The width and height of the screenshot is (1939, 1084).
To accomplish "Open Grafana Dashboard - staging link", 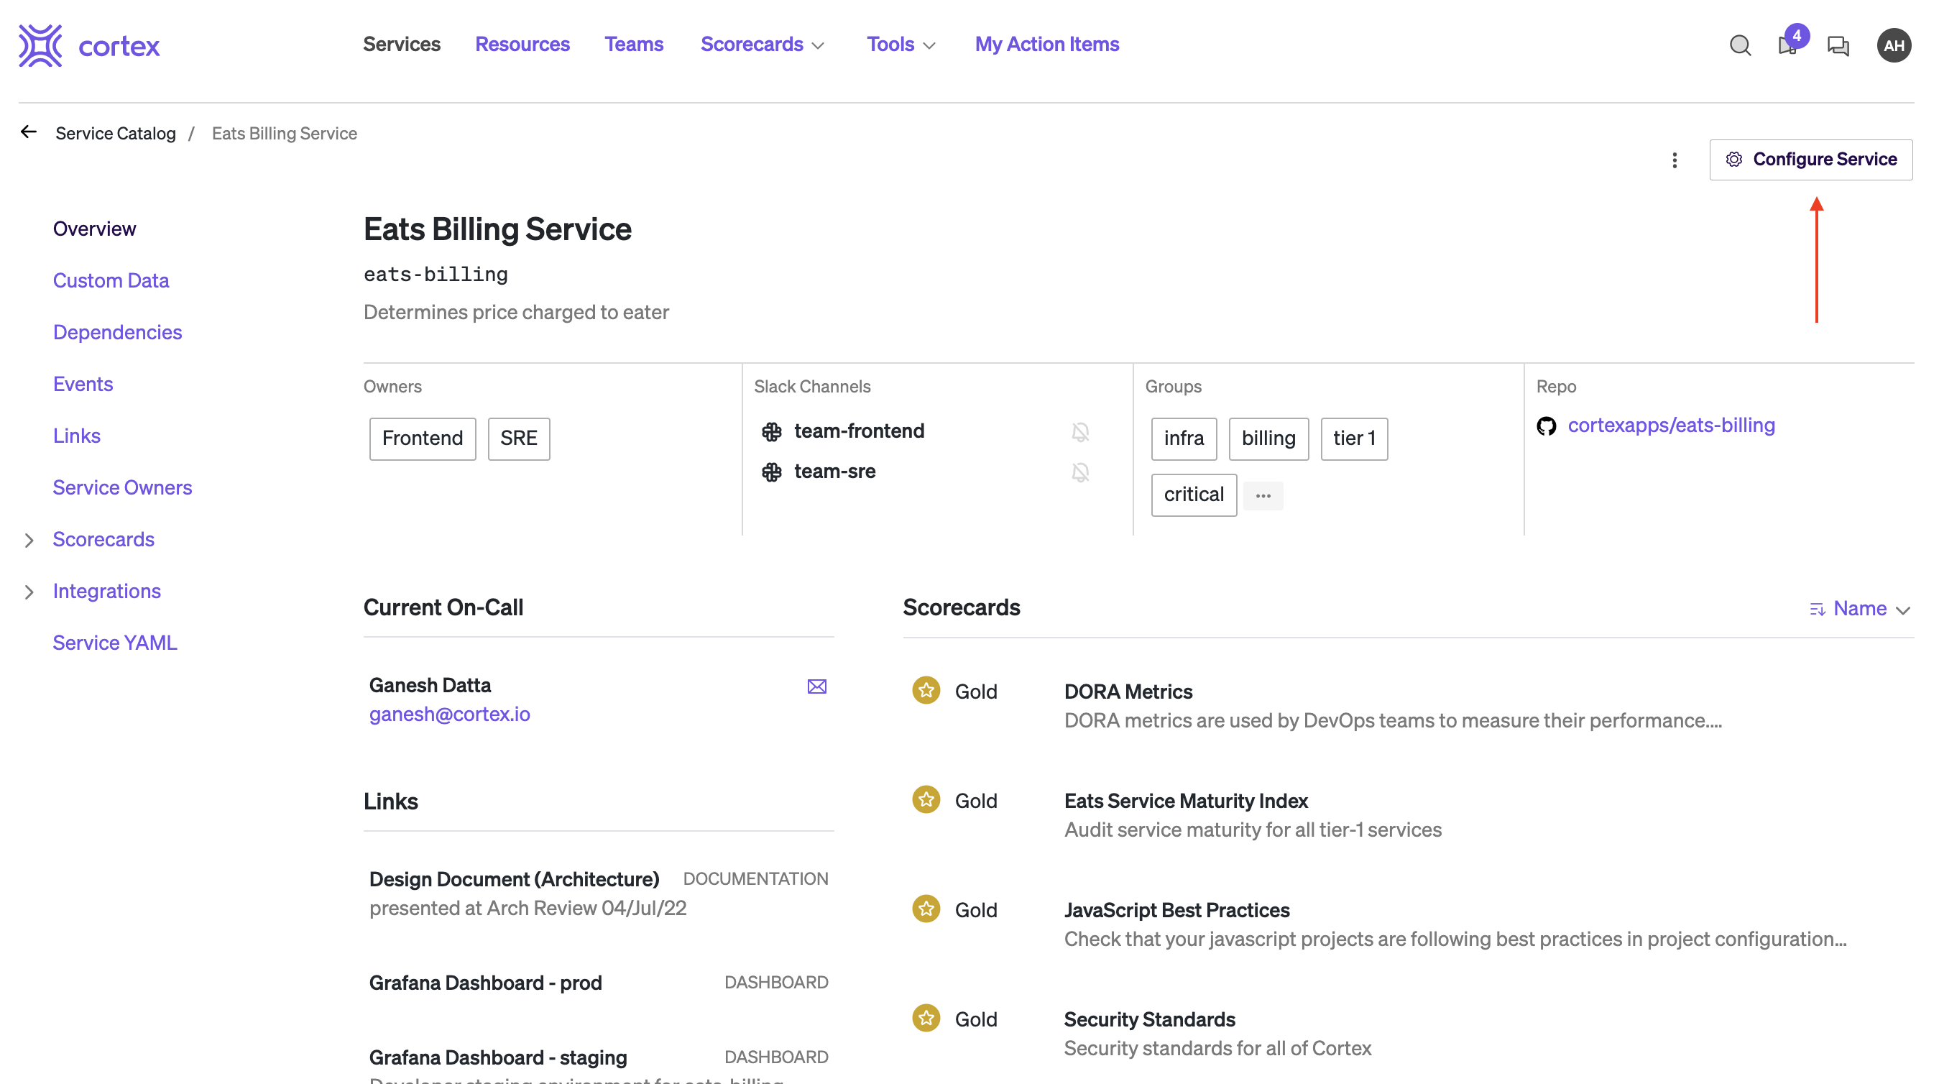I will click(497, 1057).
